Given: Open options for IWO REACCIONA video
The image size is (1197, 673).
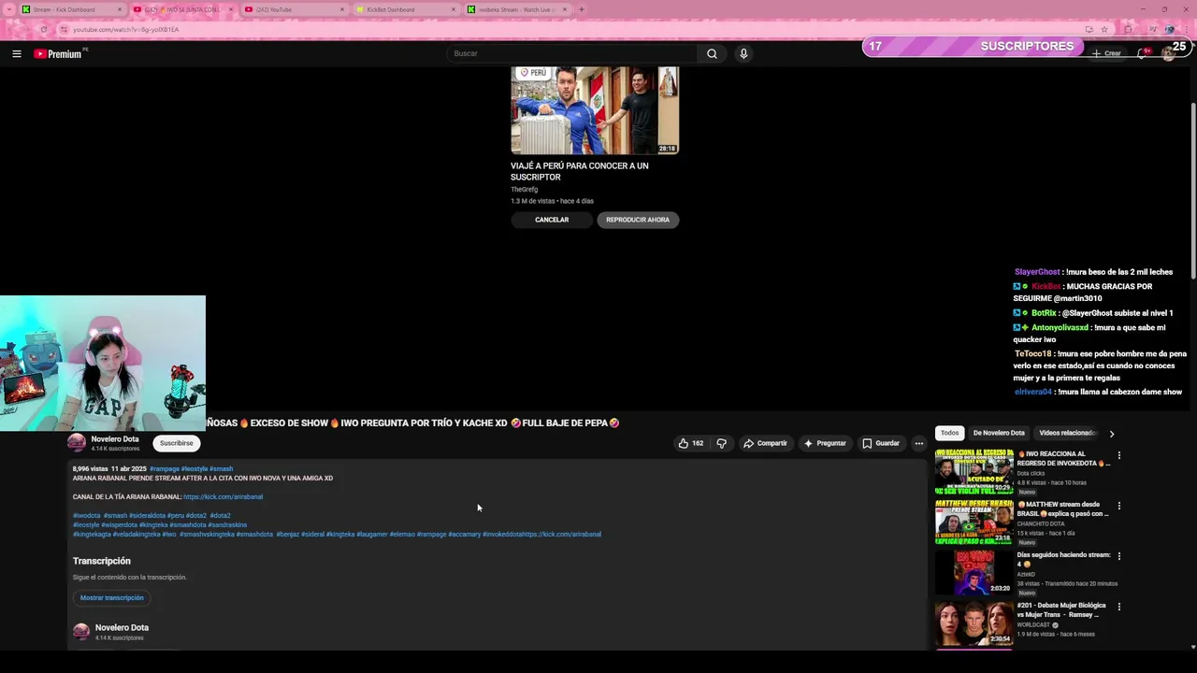Looking at the screenshot, I should 1119,456.
